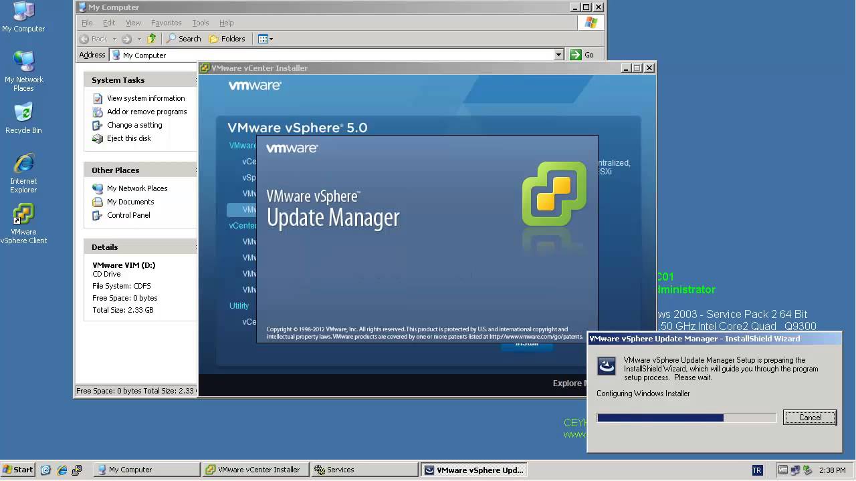Eject this disk via System Tasks
The width and height of the screenshot is (856, 481).
pos(128,138)
